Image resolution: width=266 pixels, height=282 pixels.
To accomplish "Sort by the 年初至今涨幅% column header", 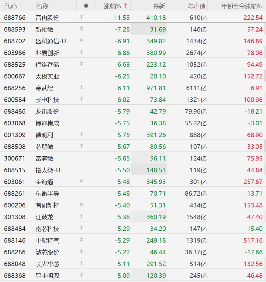I will click(x=241, y=6).
